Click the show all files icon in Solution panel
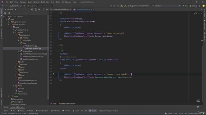Screen dimensions: 206x115 pyautogui.click(x=5, y=13)
